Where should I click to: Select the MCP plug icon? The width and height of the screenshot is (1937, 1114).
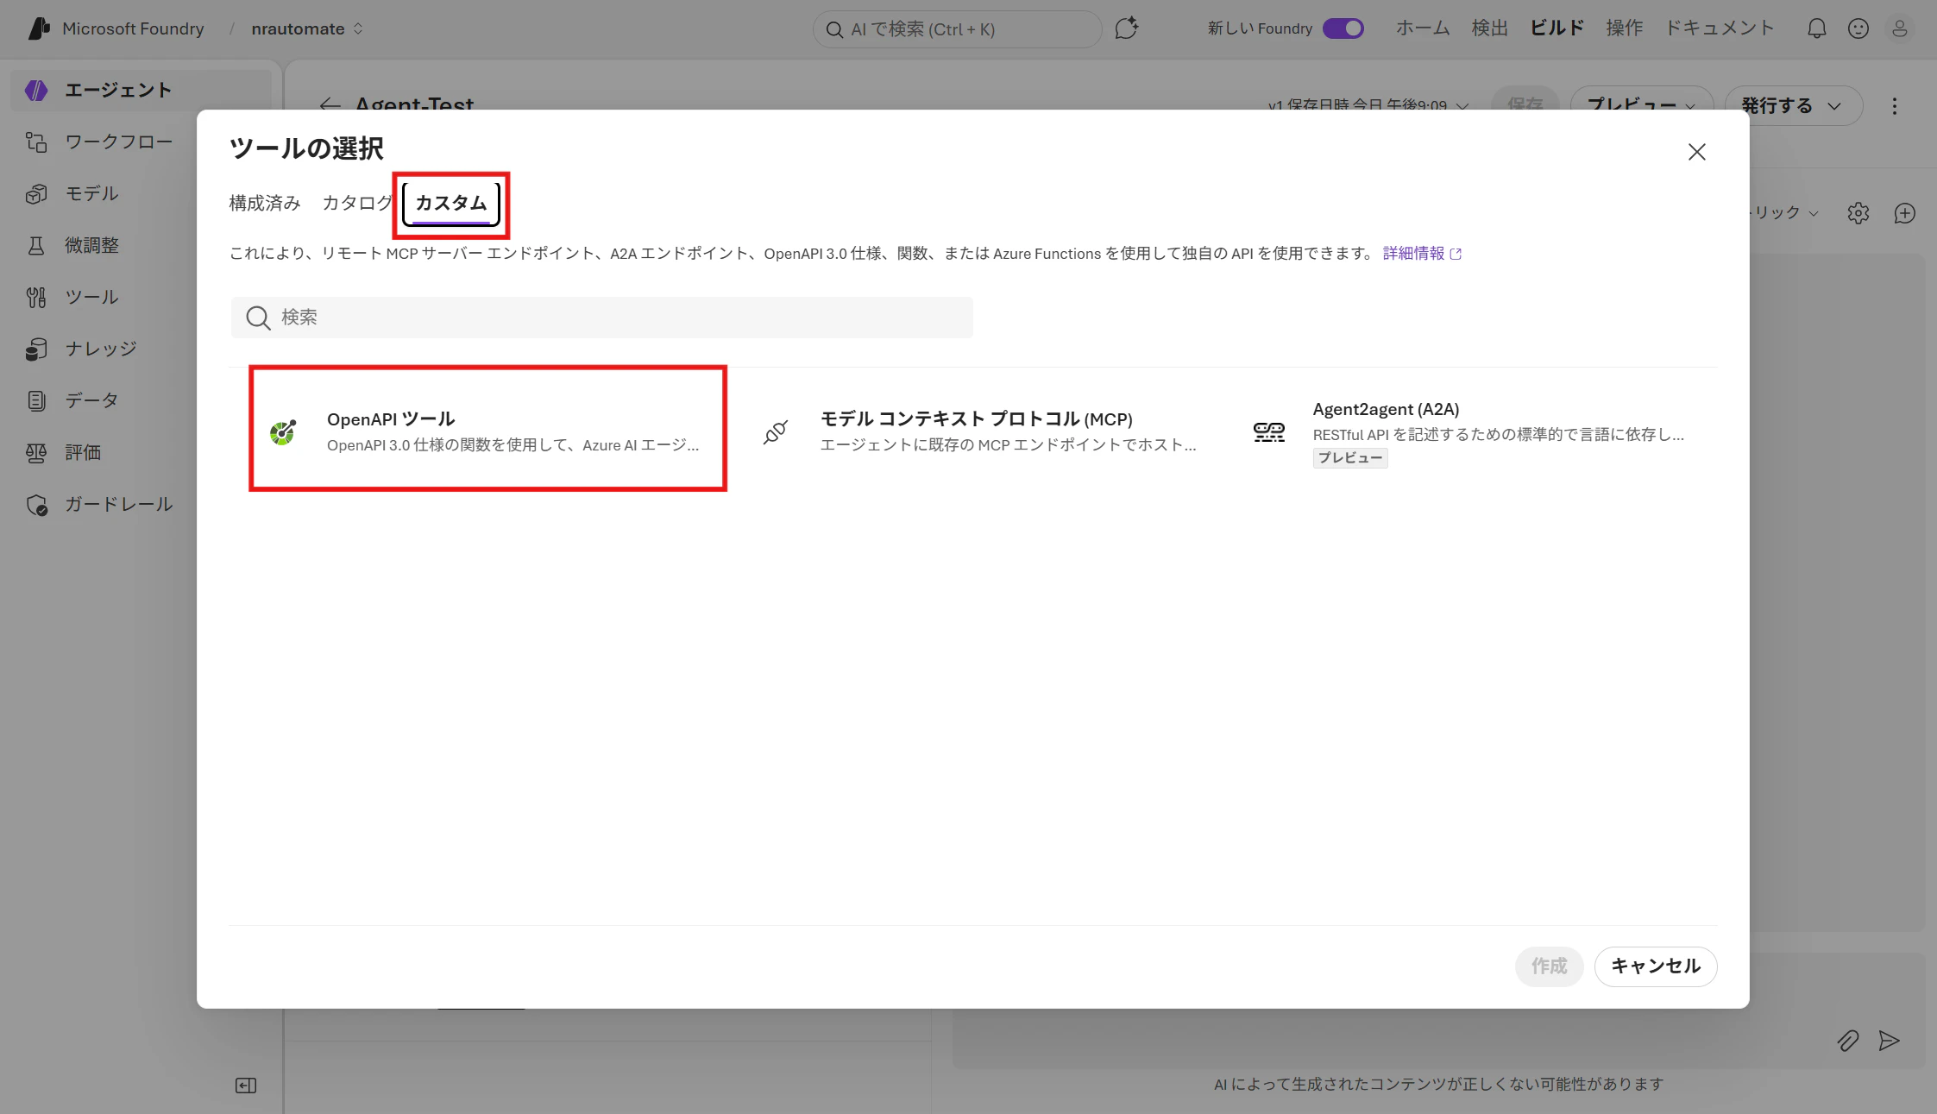[x=776, y=431]
